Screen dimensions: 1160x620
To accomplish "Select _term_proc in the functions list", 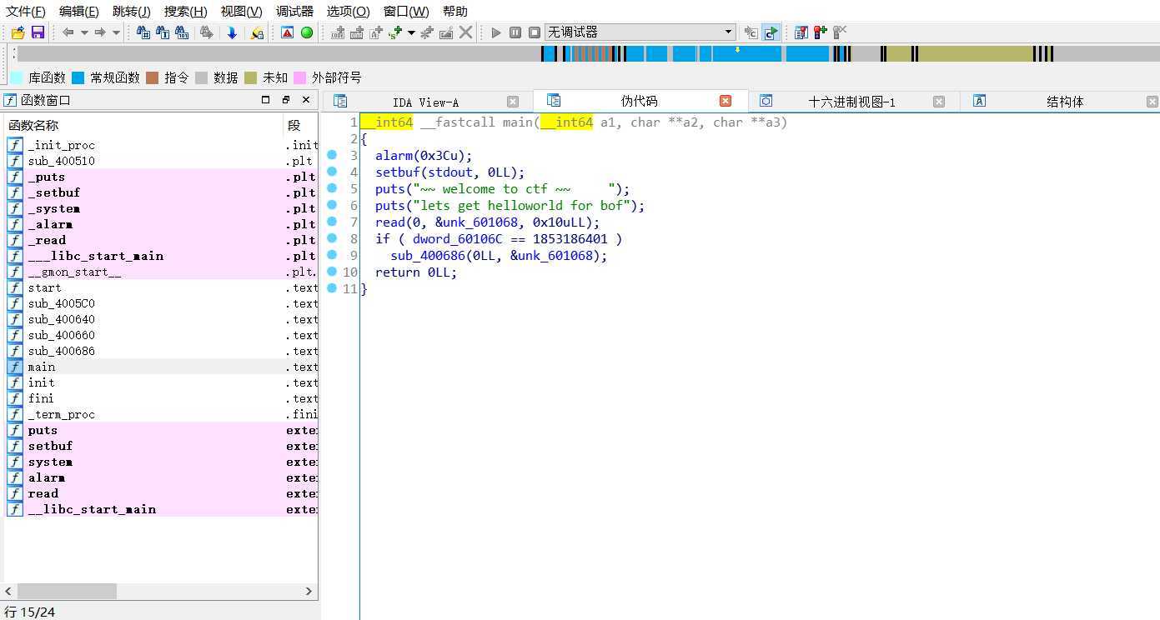I will 160,414.
